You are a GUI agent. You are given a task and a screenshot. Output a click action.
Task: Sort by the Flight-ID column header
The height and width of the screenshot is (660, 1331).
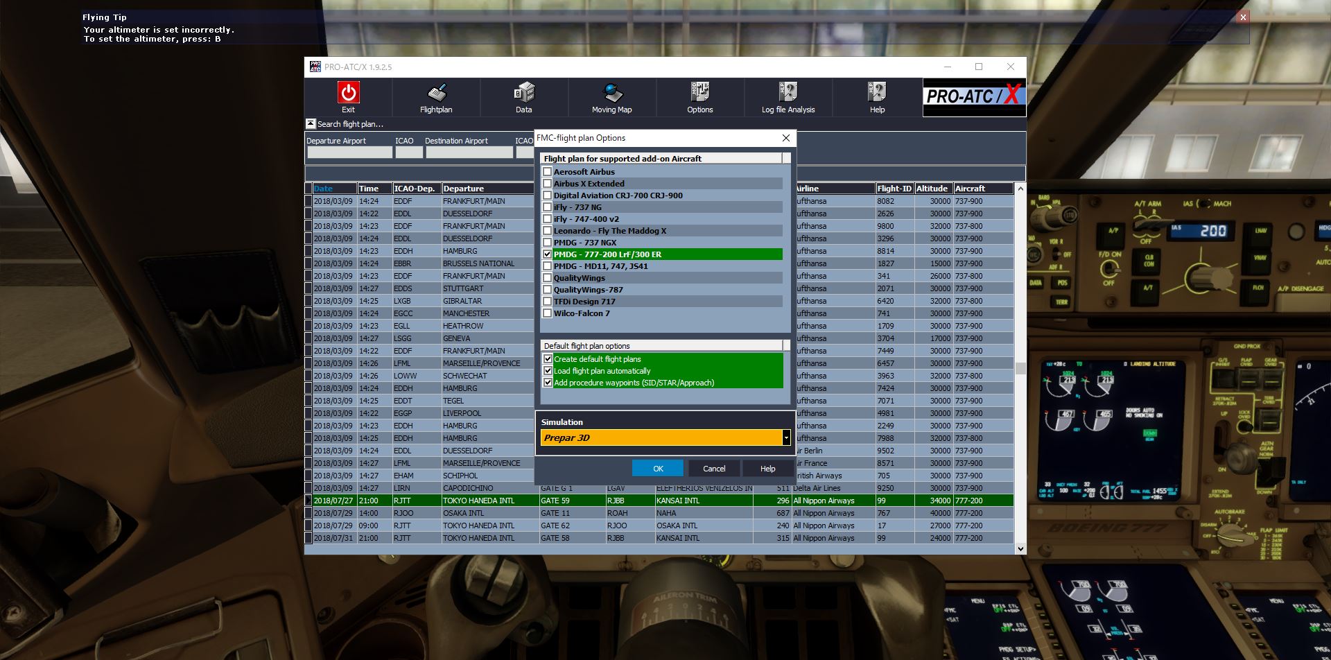(x=894, y=189)
